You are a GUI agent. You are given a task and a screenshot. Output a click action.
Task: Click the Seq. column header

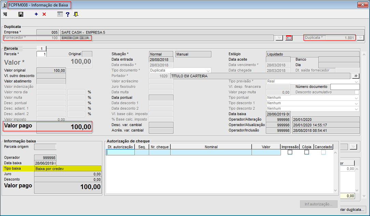click(x=142, y=147)
